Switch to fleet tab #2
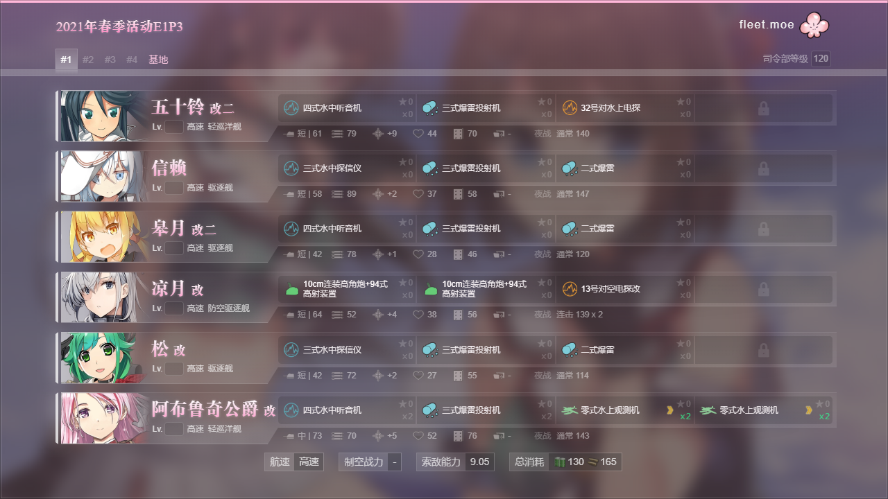Viewport: 888px width, 499px height. click(x=88, y=60)
